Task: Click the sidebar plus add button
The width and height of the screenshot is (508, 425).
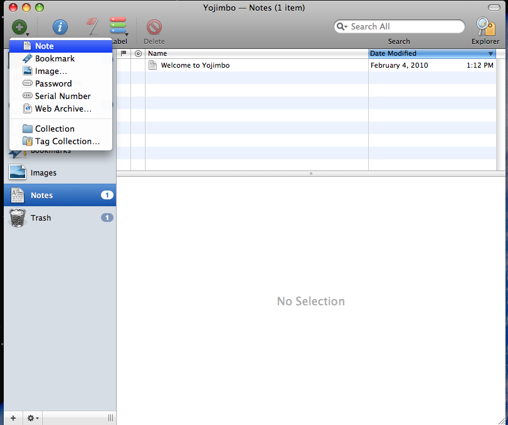Action: 13,418
